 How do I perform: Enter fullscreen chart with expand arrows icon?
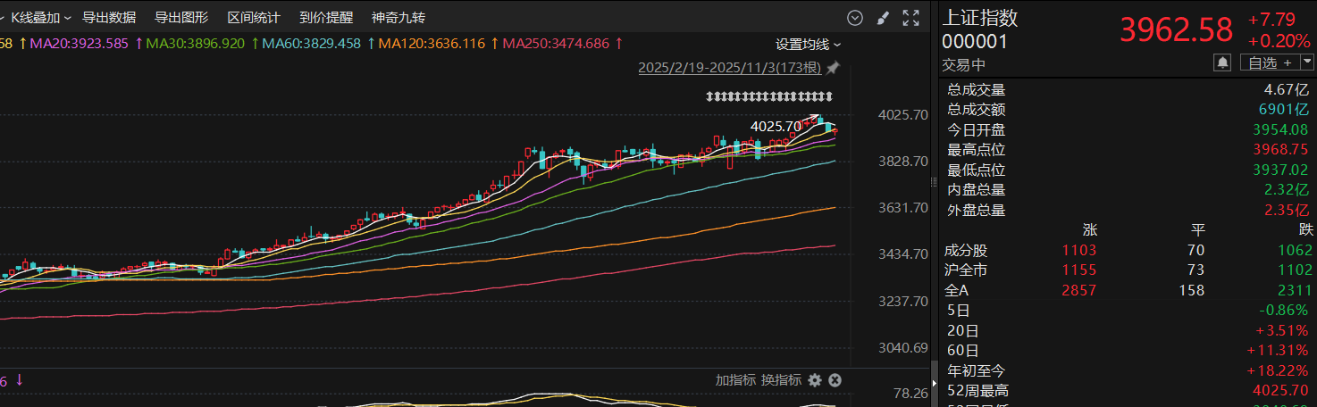click(911, 18)
